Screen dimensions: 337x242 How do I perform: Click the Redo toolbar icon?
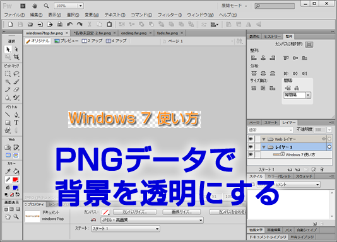click(x=80, y=25)
